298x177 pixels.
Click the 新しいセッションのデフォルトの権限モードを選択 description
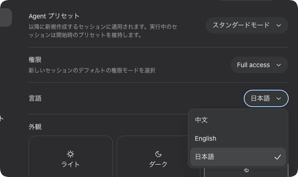[92, 70]
